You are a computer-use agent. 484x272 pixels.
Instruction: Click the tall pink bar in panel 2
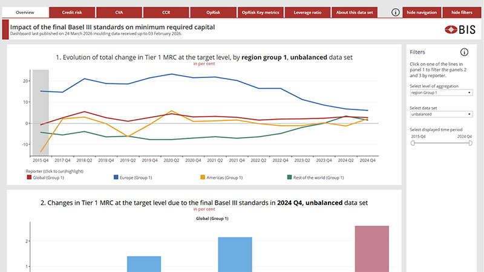pyautogui.click(x=371, y=249)
